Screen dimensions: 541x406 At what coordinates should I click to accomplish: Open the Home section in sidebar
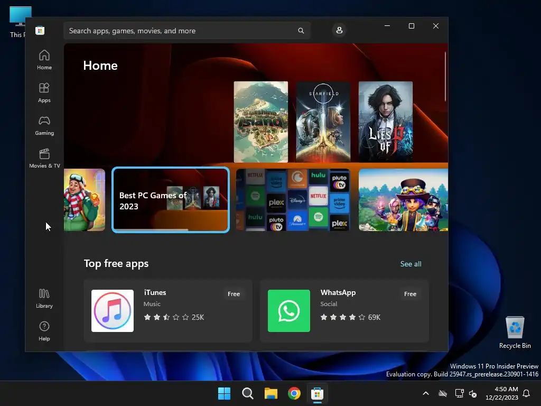tap(44, 60)
